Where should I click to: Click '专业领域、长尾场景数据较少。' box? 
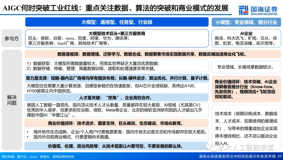pyautogui.click(x=246, y=67)
